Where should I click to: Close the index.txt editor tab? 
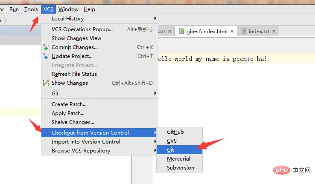(274, 32)
